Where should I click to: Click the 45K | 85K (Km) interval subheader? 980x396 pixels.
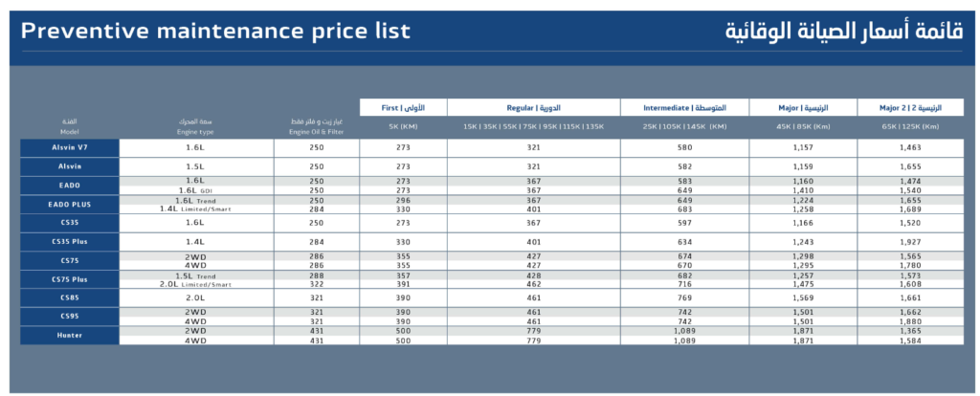pyautogui.click(x=802, y=126)
